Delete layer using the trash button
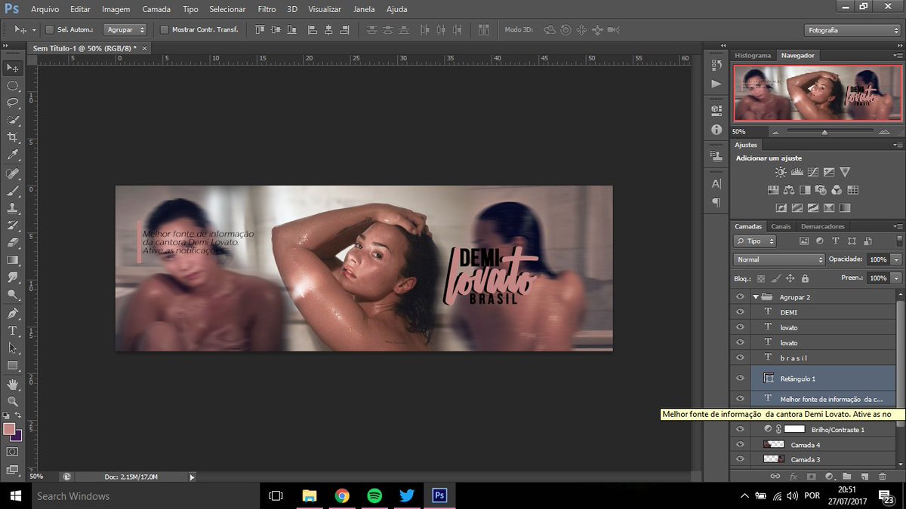The height and width of the screenshot is (509, 906). tap(882, 476)
